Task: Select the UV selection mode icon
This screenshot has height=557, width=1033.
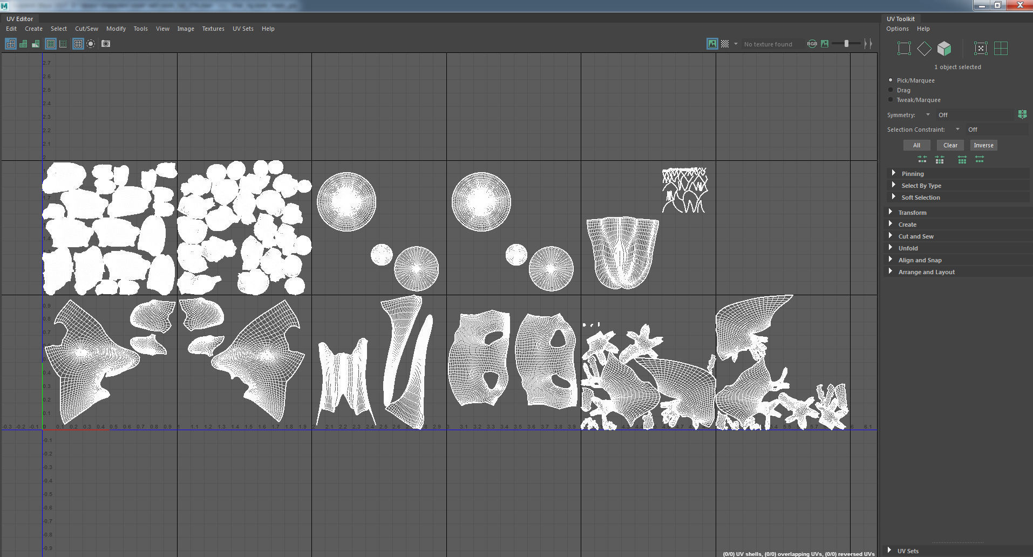Action: 904,49
